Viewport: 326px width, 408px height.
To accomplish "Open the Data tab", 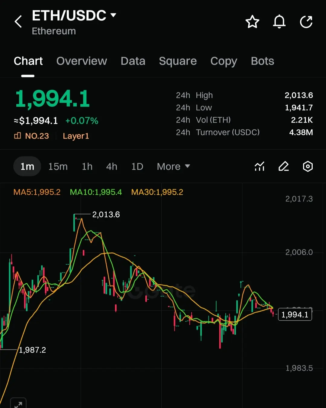I will click(x=133, y=61).
